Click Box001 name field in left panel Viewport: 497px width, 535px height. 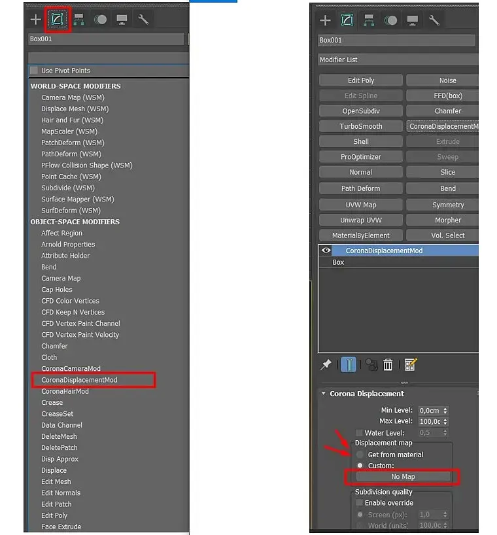107,39
